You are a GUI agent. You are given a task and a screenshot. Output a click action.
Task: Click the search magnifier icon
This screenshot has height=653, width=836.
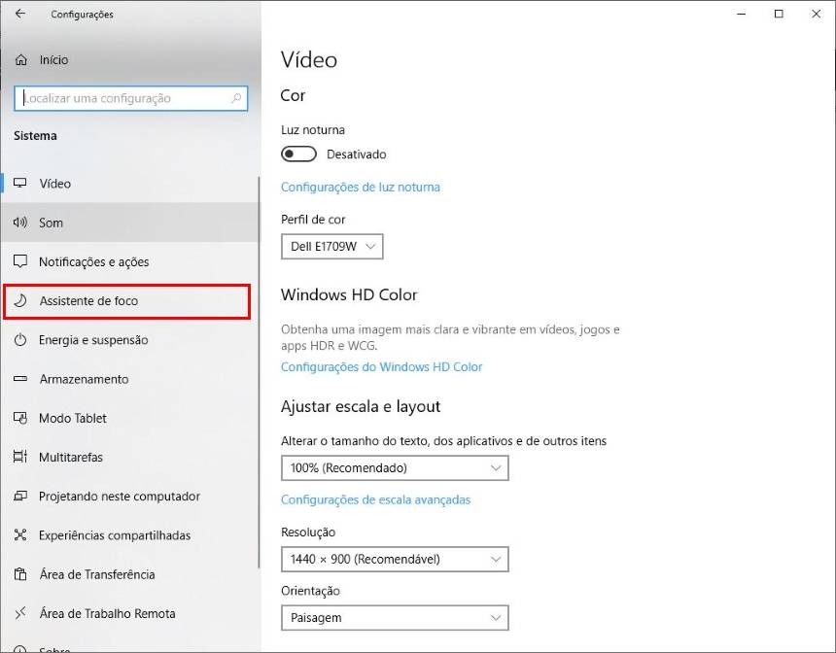pos(236,98)
